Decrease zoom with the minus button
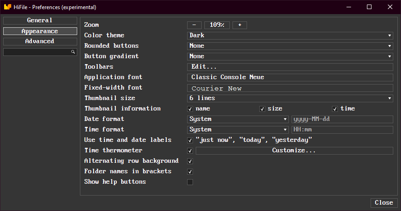 click(194, 25)
